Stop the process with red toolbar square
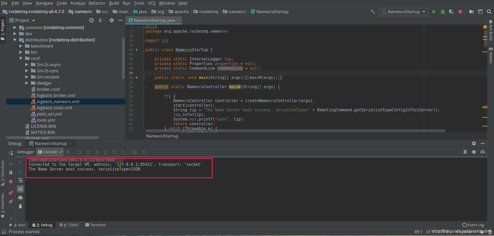The height and width of the screenshot is (236, 494). click(460, 12)
